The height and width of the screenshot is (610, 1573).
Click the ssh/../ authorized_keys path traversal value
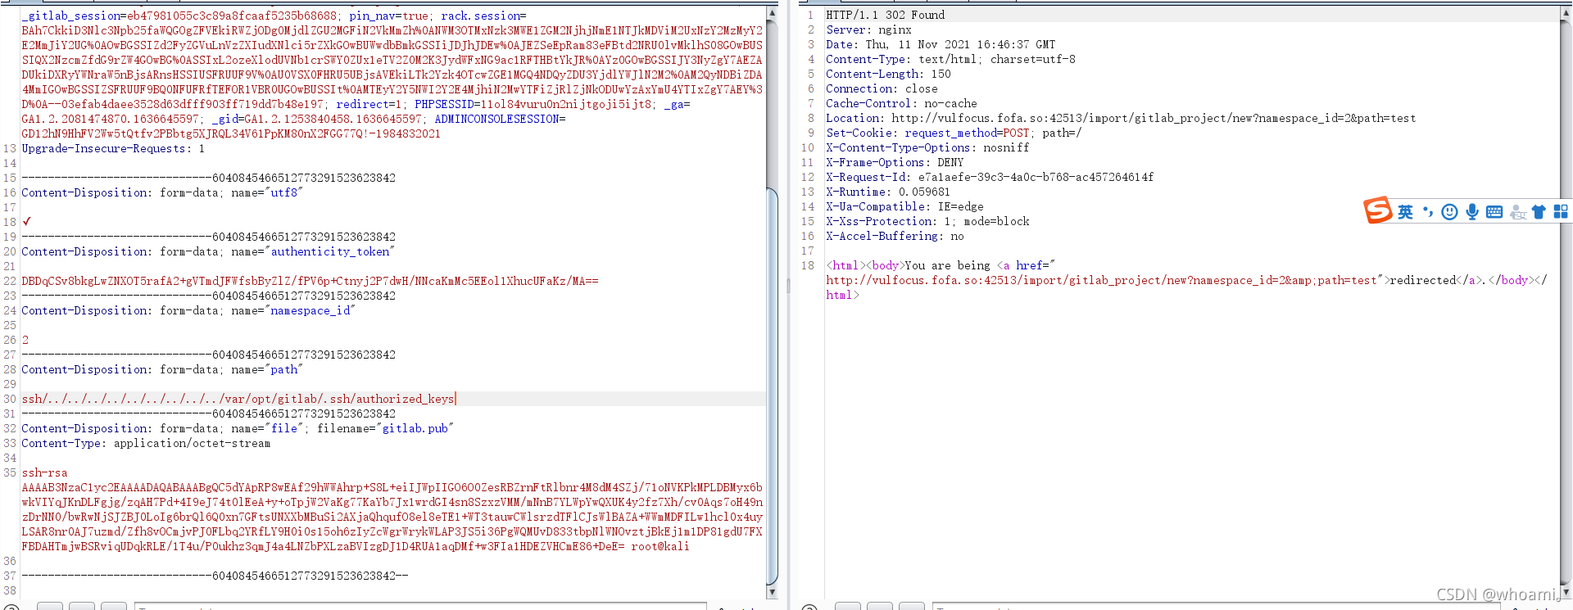pos(238,399)
